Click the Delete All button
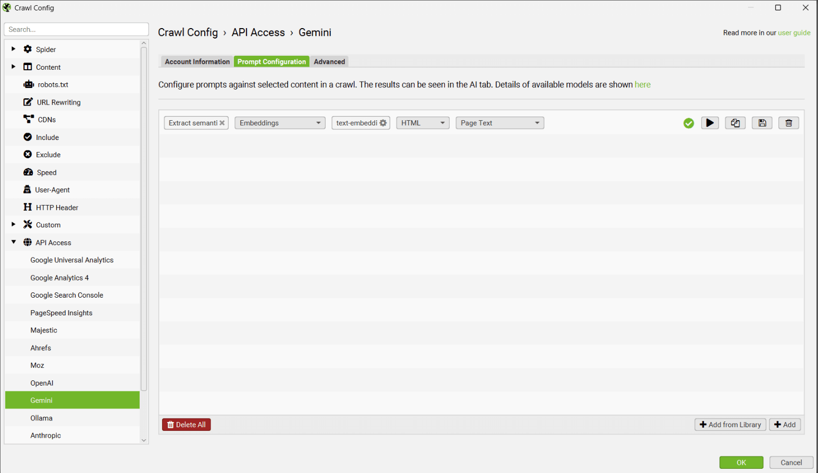 186,425
